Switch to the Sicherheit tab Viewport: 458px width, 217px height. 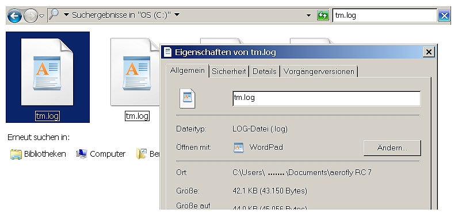point(228,71)
